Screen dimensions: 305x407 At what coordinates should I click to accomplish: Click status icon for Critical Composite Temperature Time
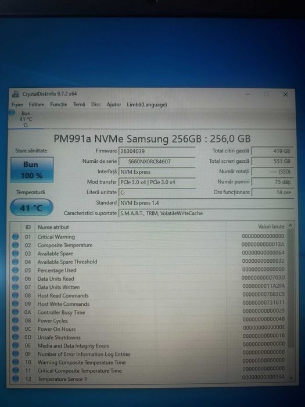16,370
